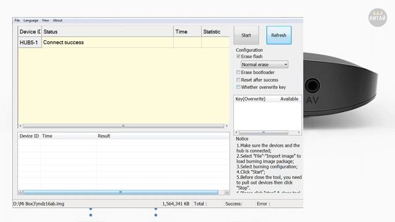Click the Success label in status bar
The image size is (395, 222).
[233, 203]
